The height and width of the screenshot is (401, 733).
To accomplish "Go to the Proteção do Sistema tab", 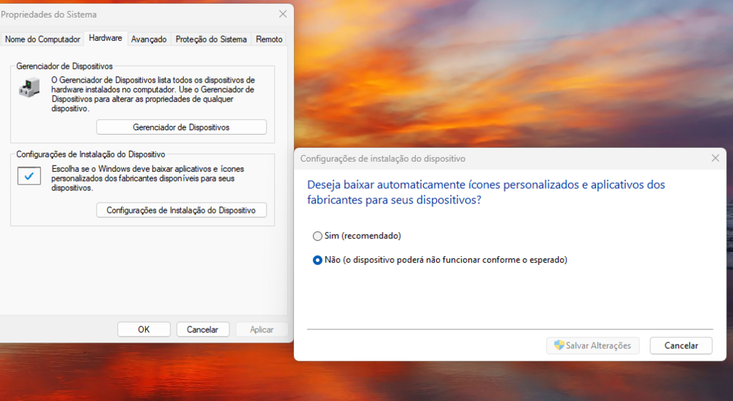I will 211,39.
